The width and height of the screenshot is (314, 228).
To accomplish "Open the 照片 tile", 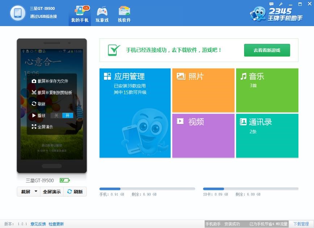I will click(203, 90).
